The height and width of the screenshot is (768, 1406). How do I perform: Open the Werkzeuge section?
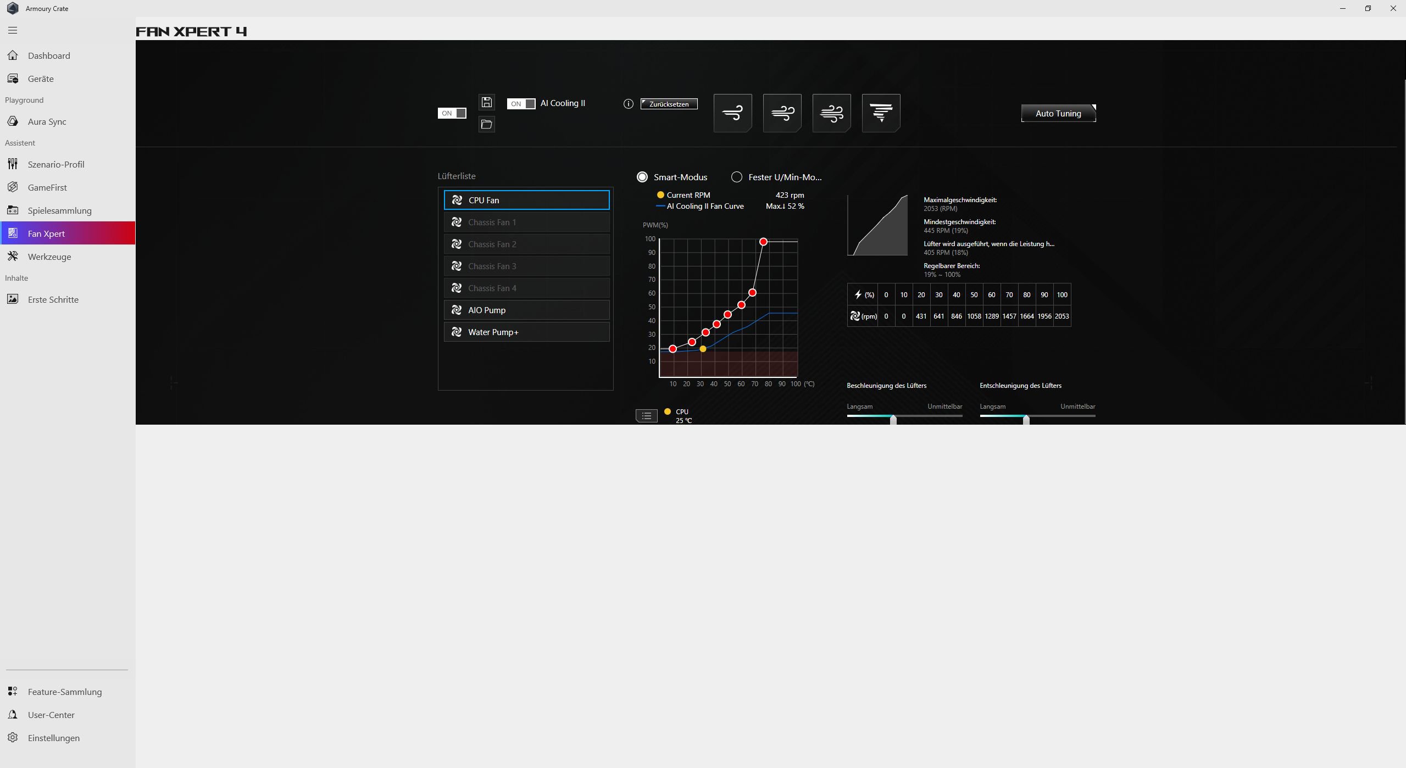49,256
